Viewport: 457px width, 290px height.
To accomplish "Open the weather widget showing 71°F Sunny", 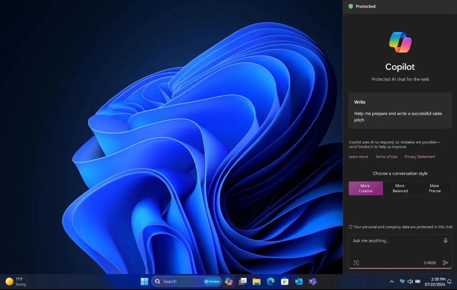I will click(16, 282).
